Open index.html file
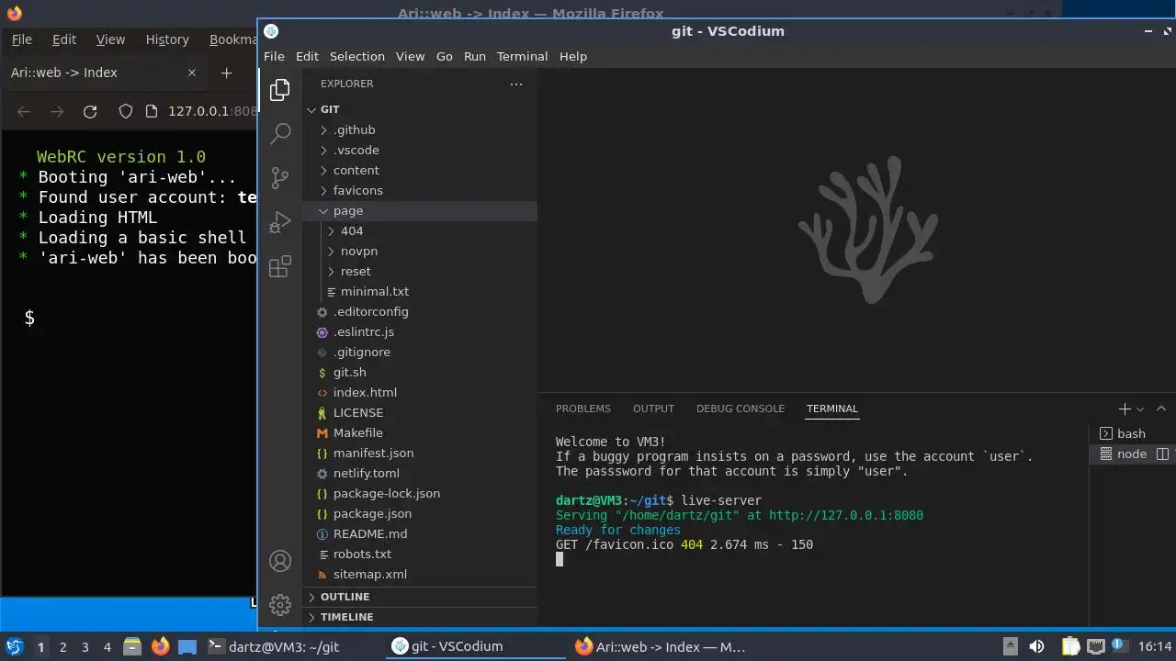This screenshot has height=661, width=1176. pos(420,393)
